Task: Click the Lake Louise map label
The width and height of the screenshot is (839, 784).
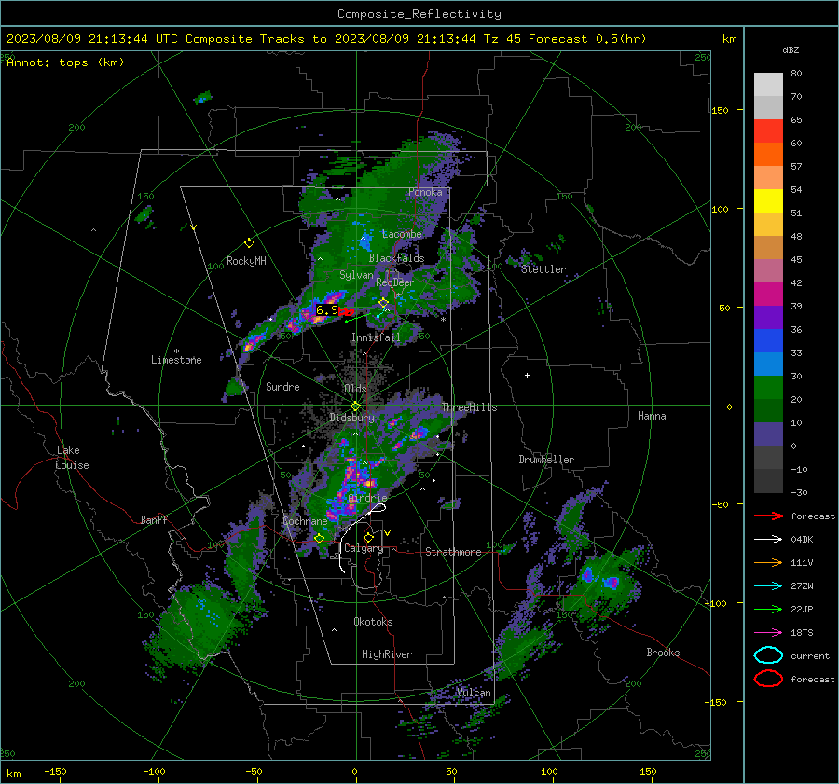Action: [x=73, y=458]
